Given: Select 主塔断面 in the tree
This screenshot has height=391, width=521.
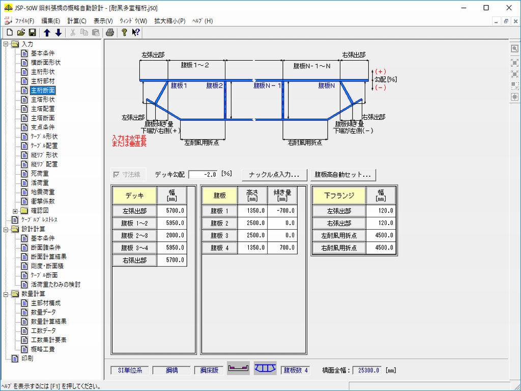Looking at the screenshot, I should pyautogui.click(x=43, y=118).
